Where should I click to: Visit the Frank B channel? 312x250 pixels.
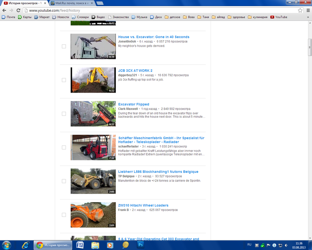(123, 210)
